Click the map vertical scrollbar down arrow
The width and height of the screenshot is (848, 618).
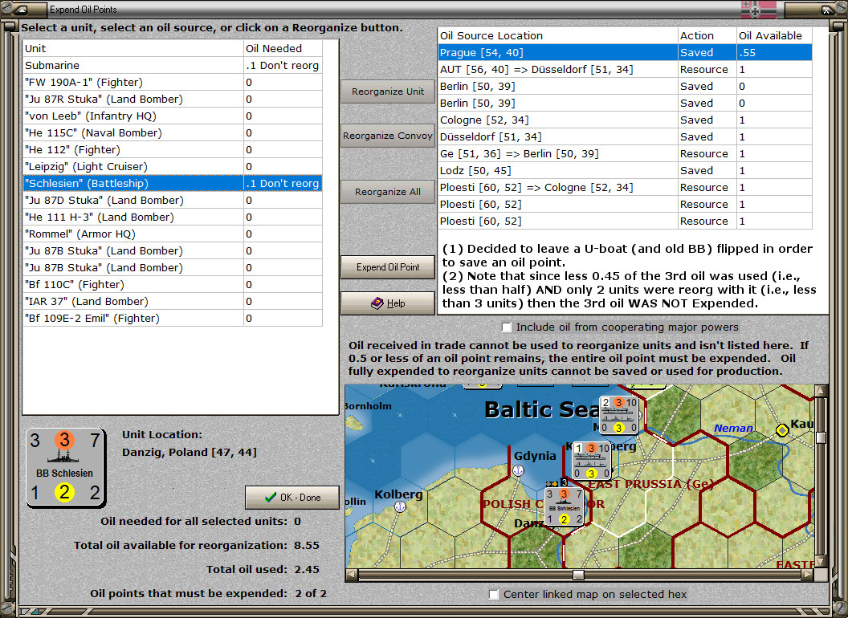[821, 562]
